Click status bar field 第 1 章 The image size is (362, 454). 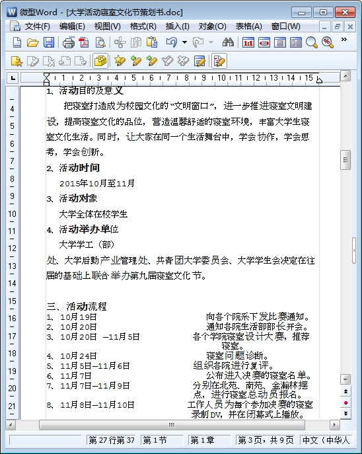point(209,440)
